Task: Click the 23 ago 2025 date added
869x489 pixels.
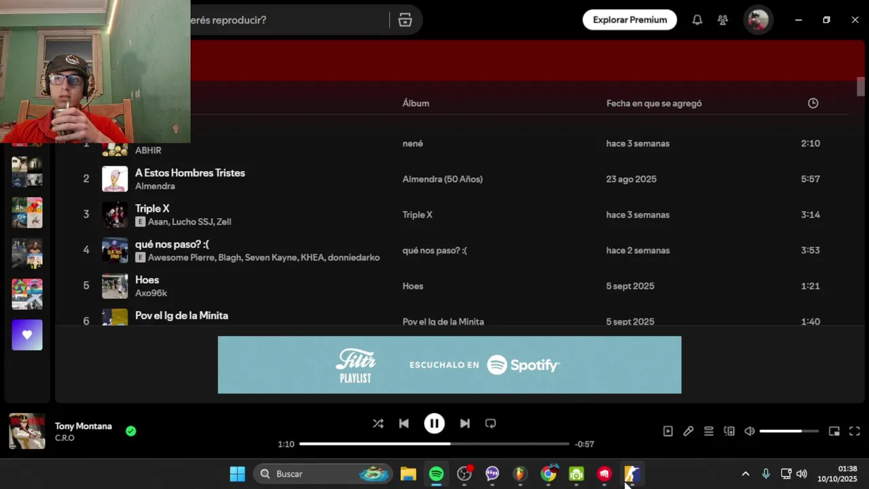Action: 631,179
